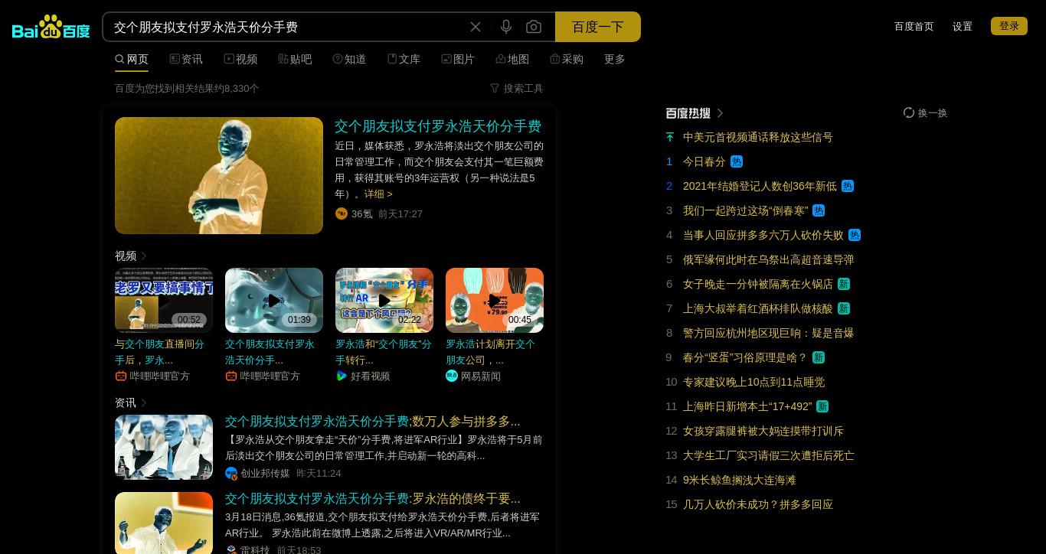This screenshot has height=554, width=1046.
Task: Open the top result large thumbnail
Action: pos(219,175)
